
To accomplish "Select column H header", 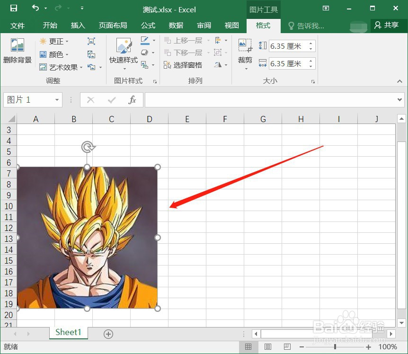I will [x=301, y=119].
